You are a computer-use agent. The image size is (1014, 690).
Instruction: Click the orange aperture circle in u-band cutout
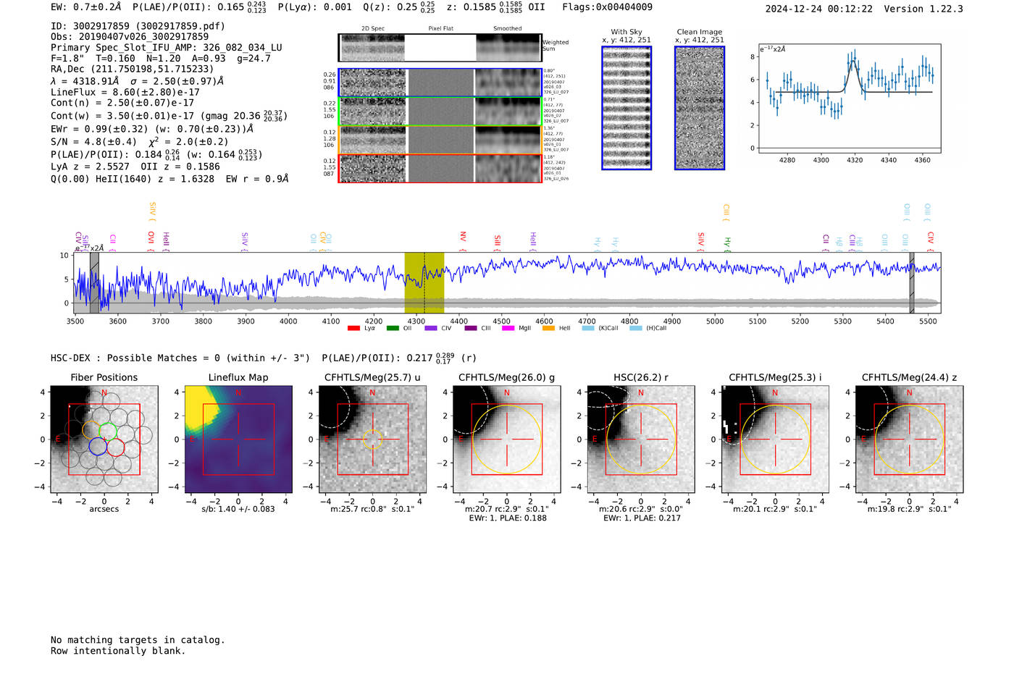372,439
